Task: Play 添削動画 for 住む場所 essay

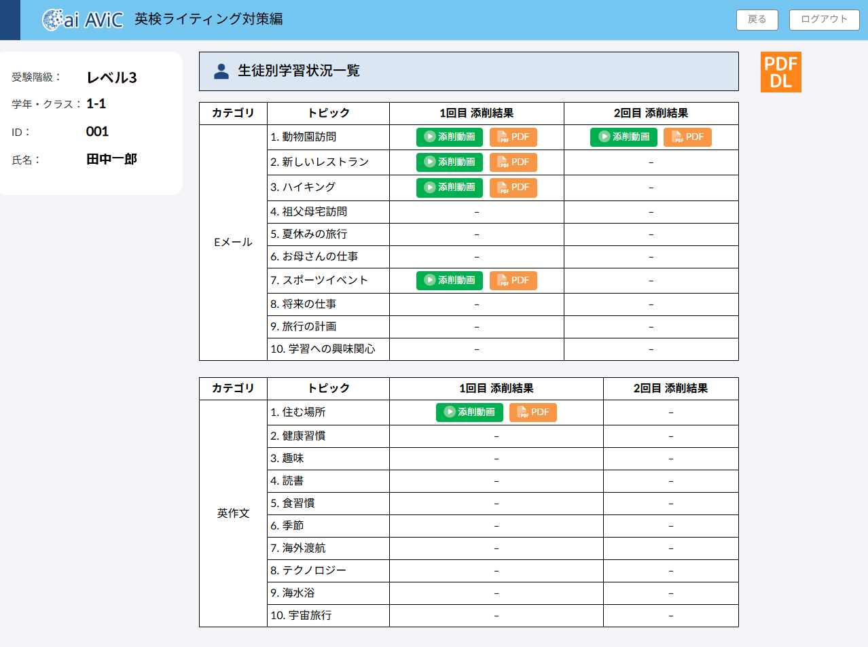Action: pyautogui.click(x=469, y=413)
